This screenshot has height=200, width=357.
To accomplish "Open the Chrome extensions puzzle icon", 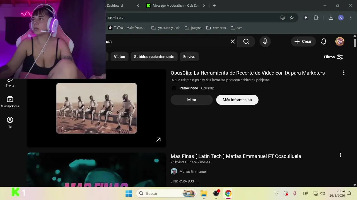I will click(316, 17).
